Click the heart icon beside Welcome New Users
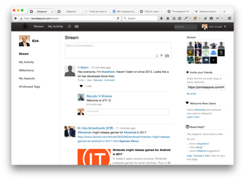This screenshot has height=181, width=245. pyautogui.click(x=187, y=103)
